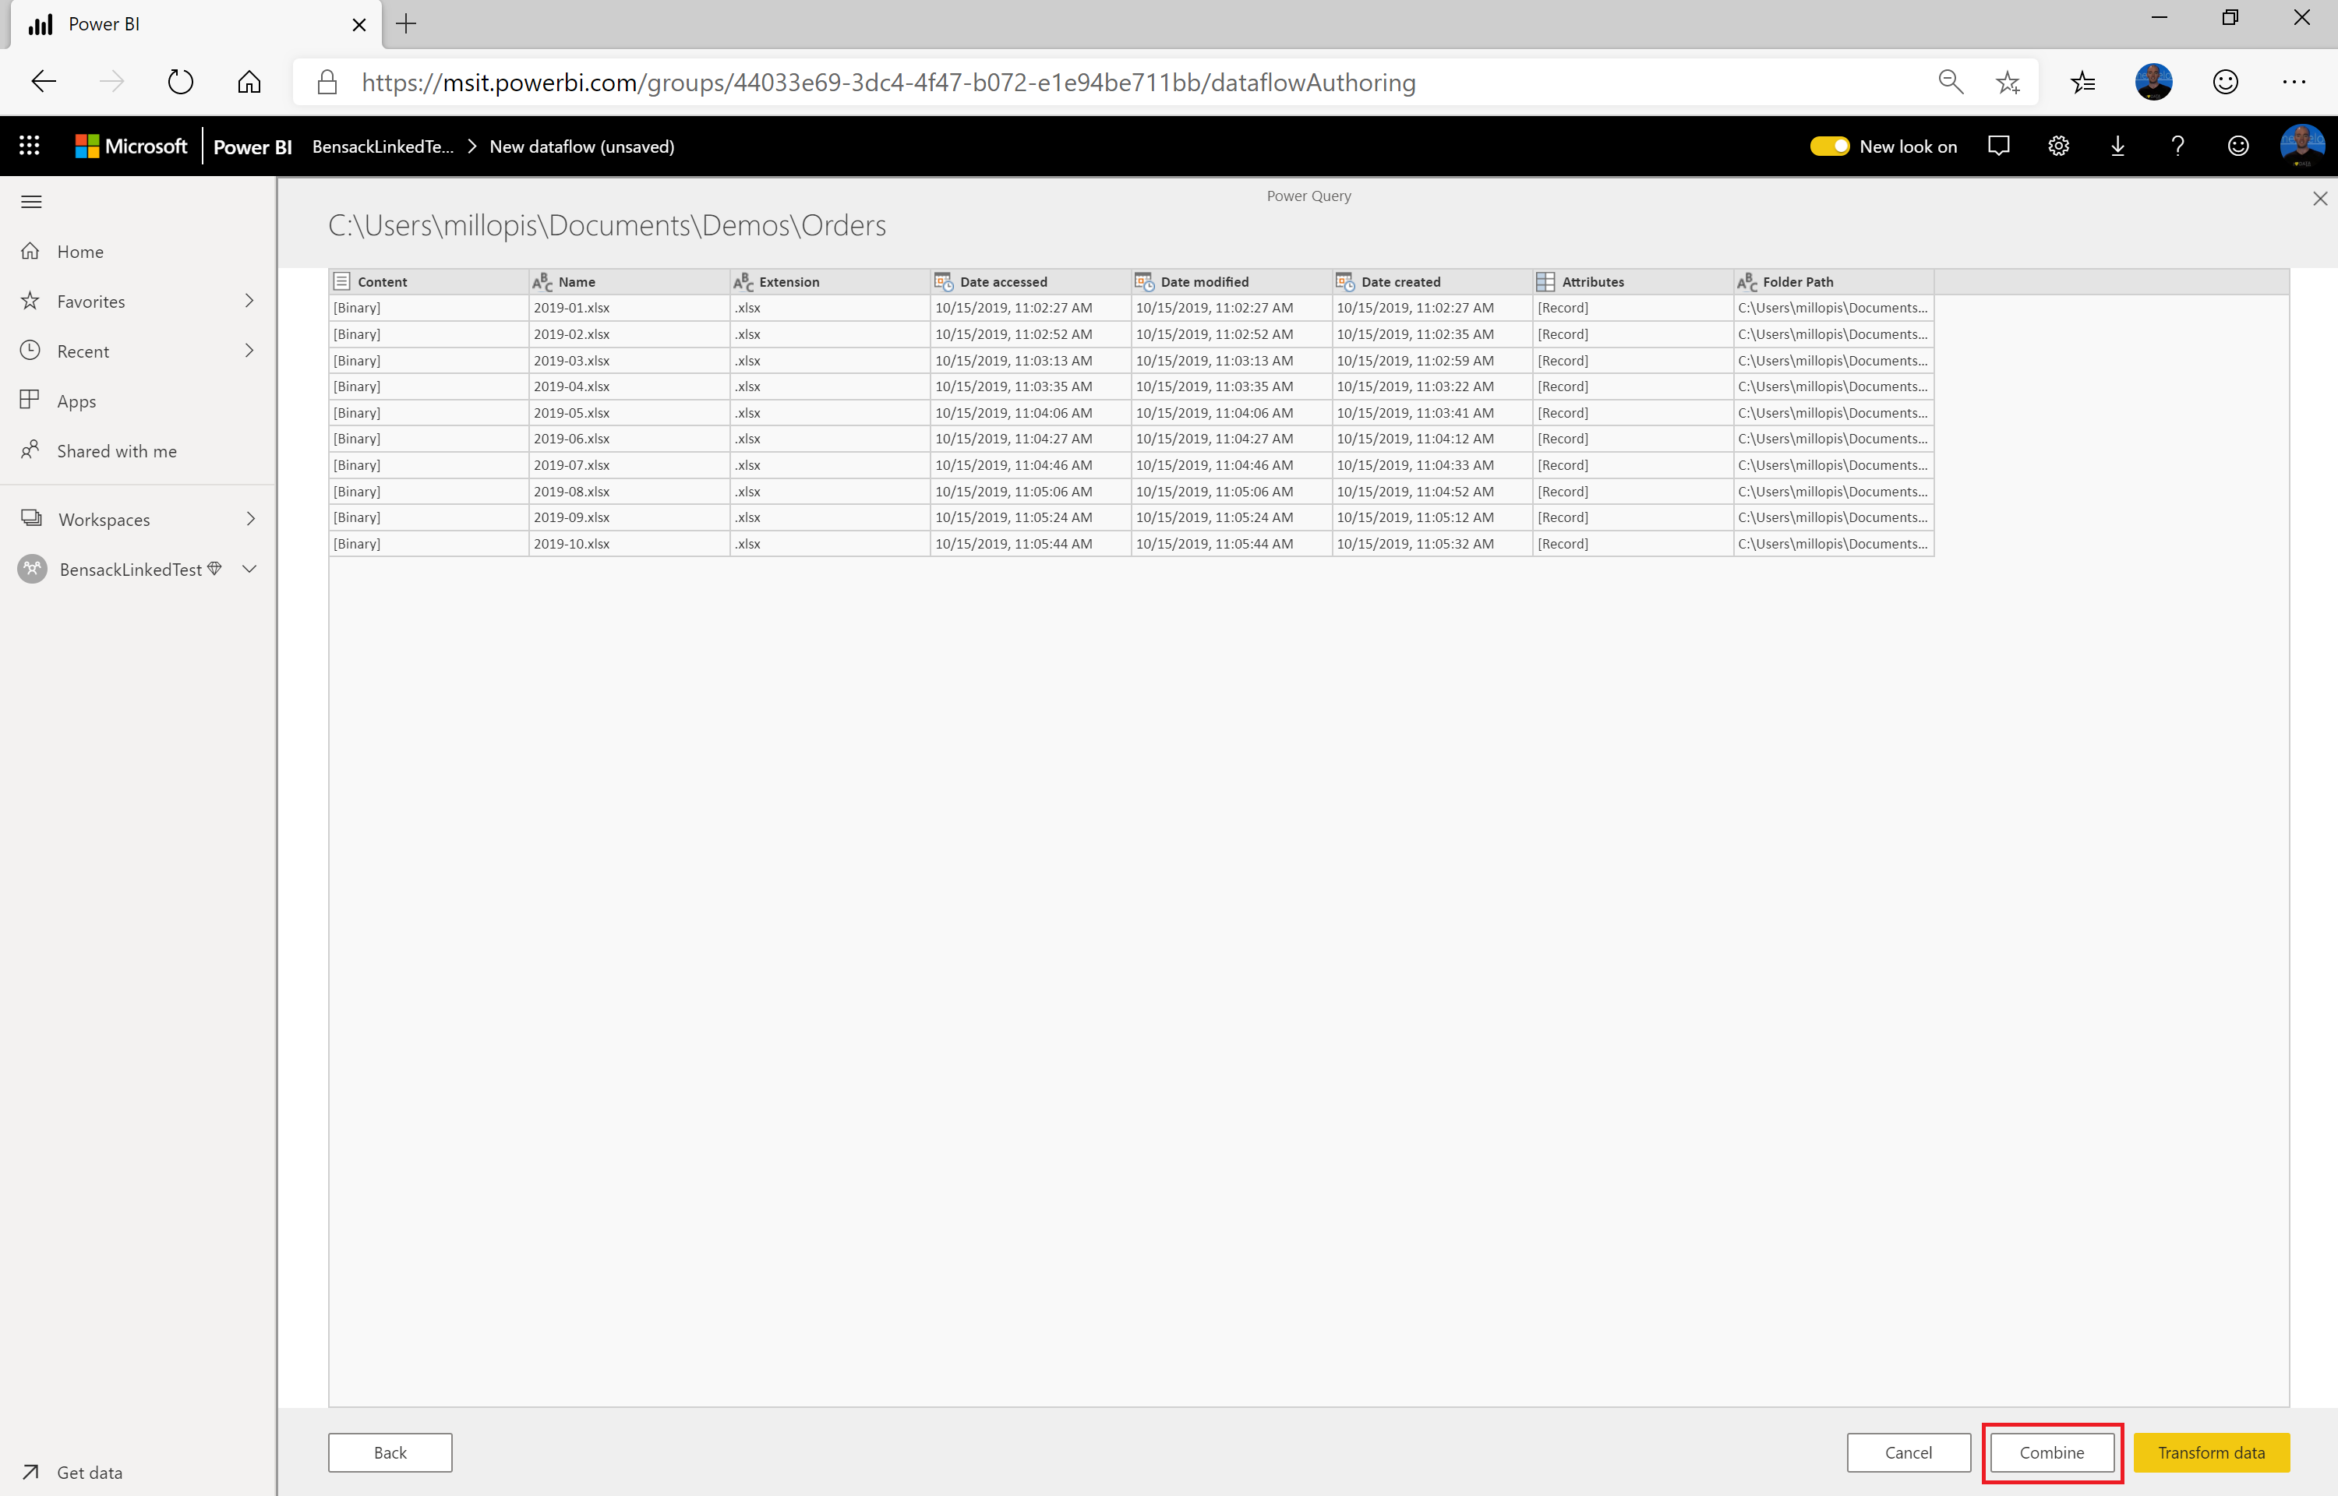Go to browser home page
The image size is (2338, 1496).
pos(249,82)
